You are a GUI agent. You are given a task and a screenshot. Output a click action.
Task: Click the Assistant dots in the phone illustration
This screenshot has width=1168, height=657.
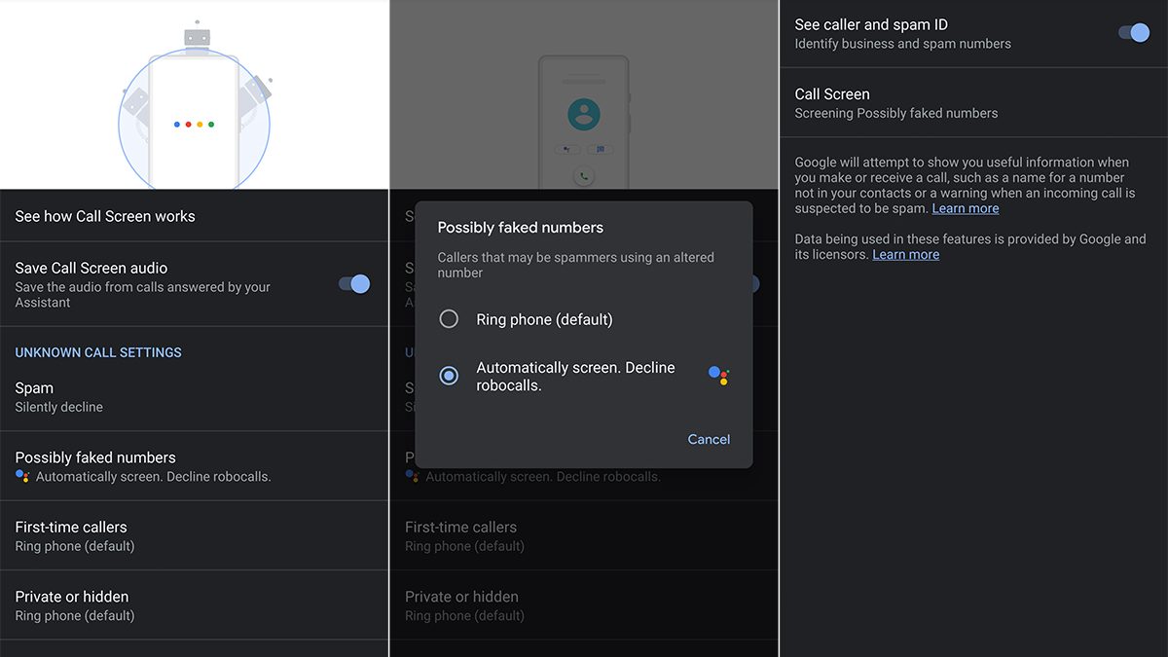pos(194,125)
